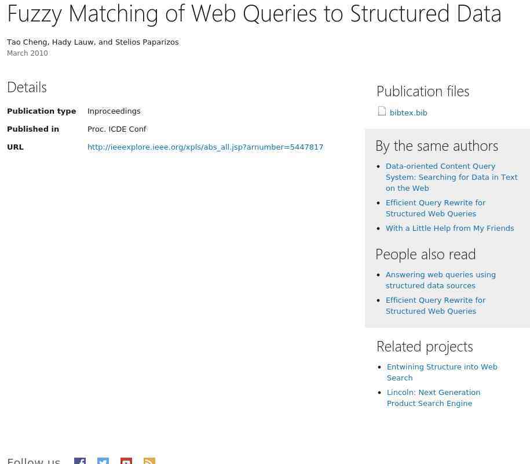Screen dimensions: 530x464
Task: Click the RSS feed icon
Action: tap(149, 461)
